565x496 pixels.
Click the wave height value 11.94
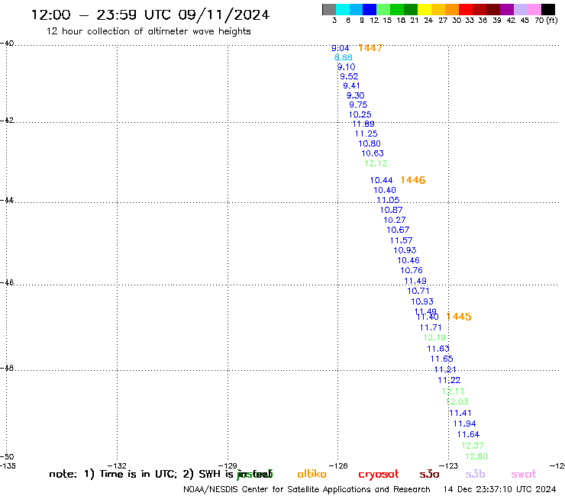tap(464, 424)
